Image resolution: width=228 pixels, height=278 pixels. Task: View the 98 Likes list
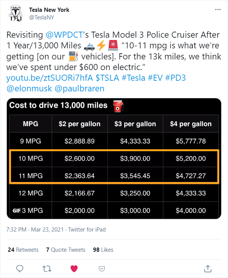(103, 250)
